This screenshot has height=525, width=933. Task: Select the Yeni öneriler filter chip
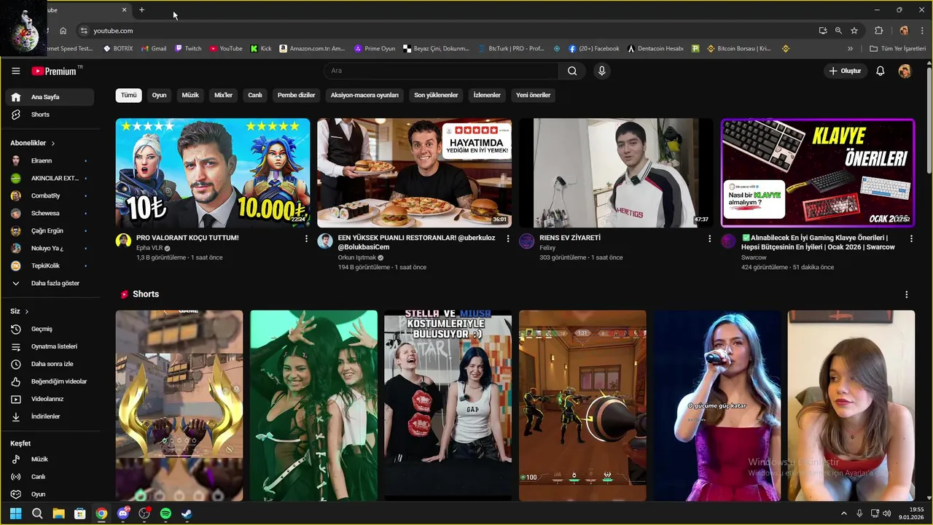533,96
